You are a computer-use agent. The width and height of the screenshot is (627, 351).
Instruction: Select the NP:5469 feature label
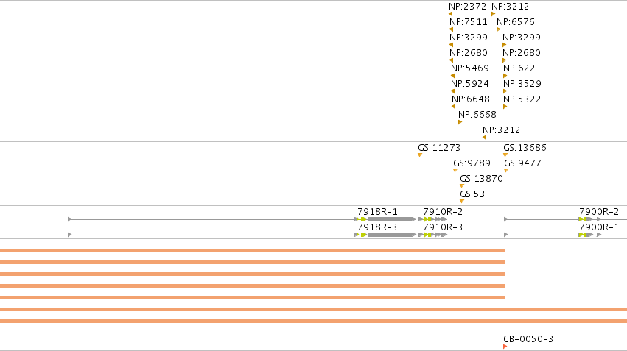point(470,68)
